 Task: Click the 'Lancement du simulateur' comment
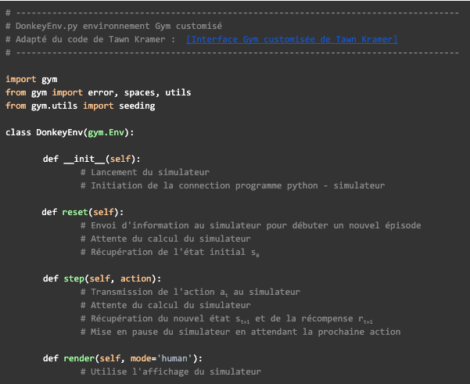click(144, 172)
